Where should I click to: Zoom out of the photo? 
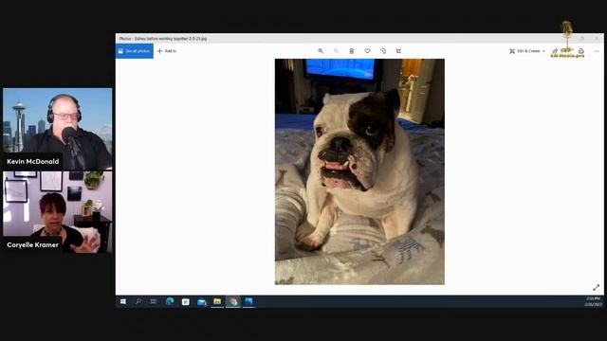[x=336, y=51]
